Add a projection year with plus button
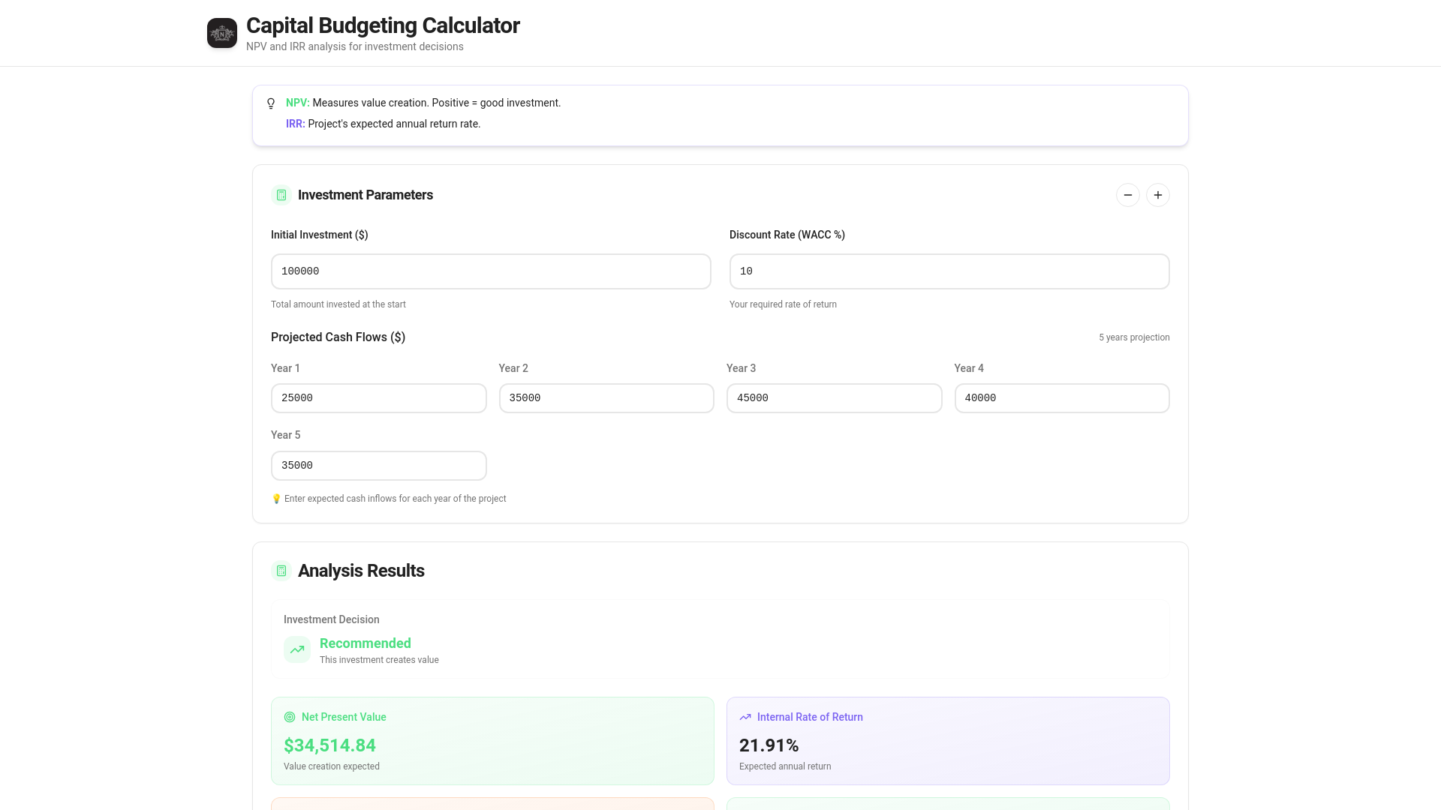1441x810 pixels. (1157, 195)
